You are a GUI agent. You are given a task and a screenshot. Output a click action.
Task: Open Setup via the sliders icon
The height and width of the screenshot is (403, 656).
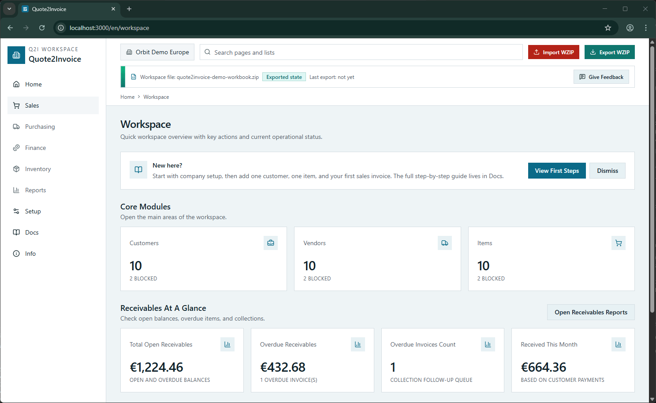tap(16, 211)
